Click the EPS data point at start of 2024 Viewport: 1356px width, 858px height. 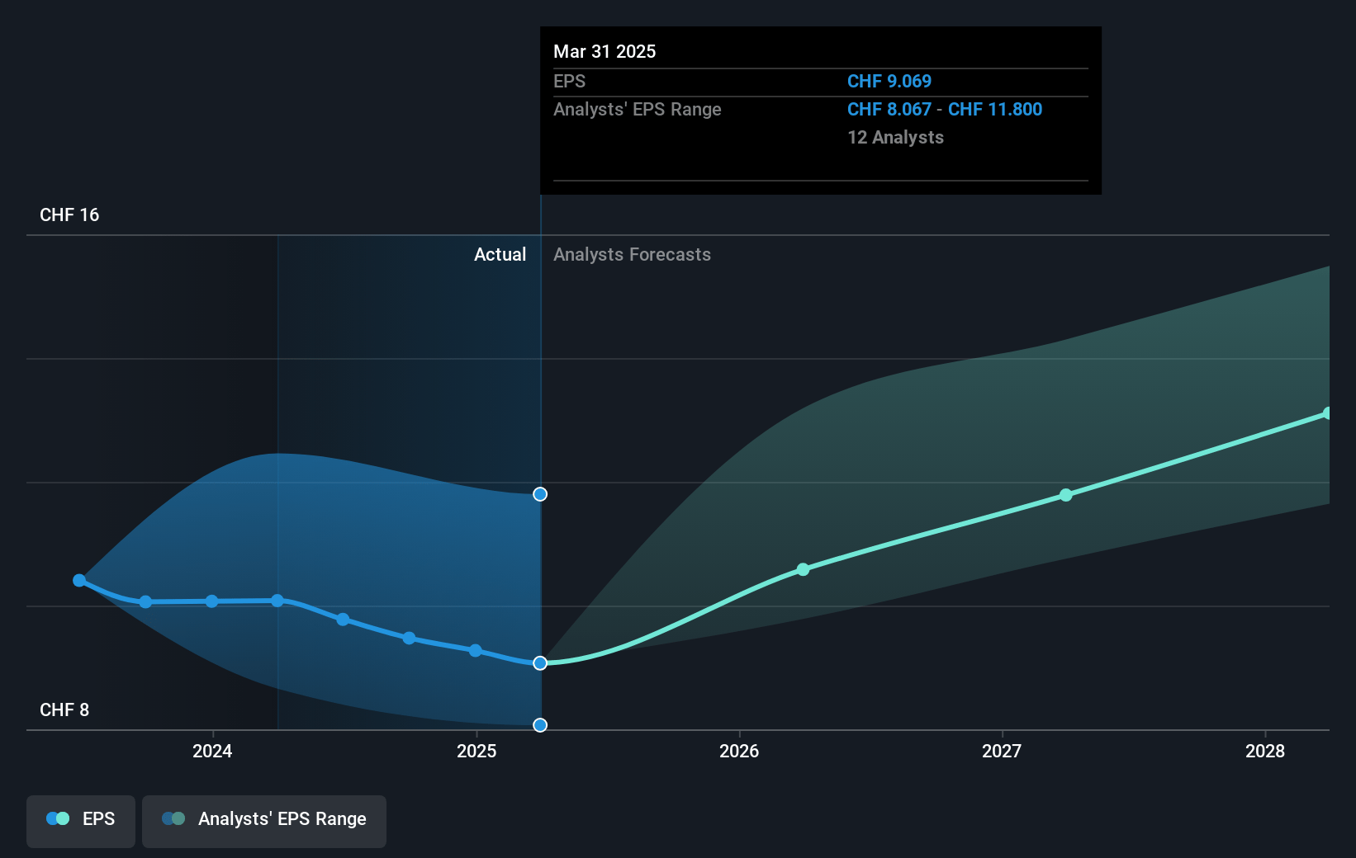point(211,601)
